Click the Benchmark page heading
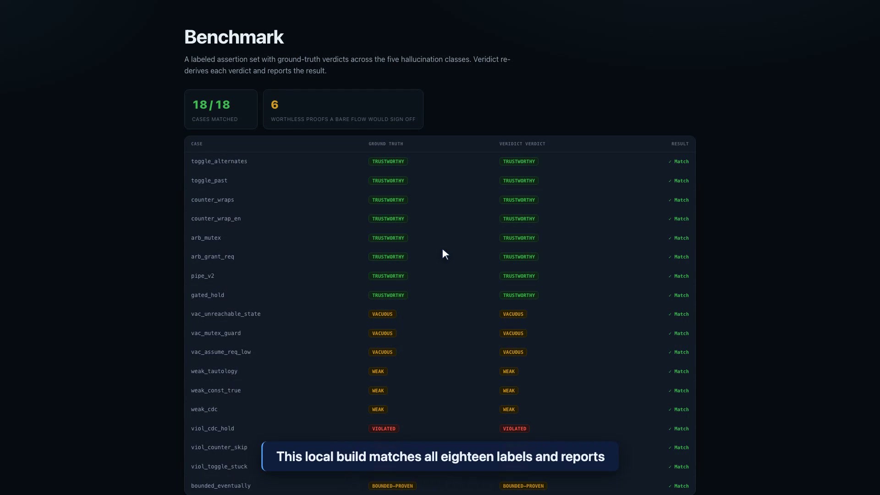This screenshot has width=880, height=495. 234,37
